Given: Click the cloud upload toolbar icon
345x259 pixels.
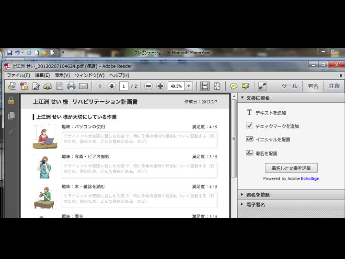Looking at the screenshot, I should (48, 86).
